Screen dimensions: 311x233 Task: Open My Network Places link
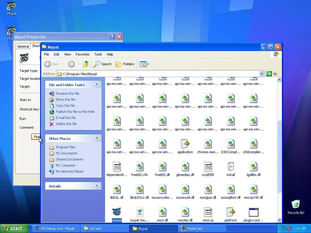point(70,171)
